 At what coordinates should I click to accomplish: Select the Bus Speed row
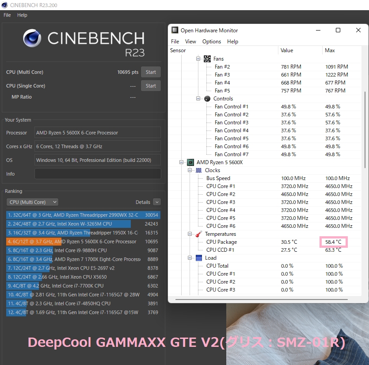[x=265, y=178]
